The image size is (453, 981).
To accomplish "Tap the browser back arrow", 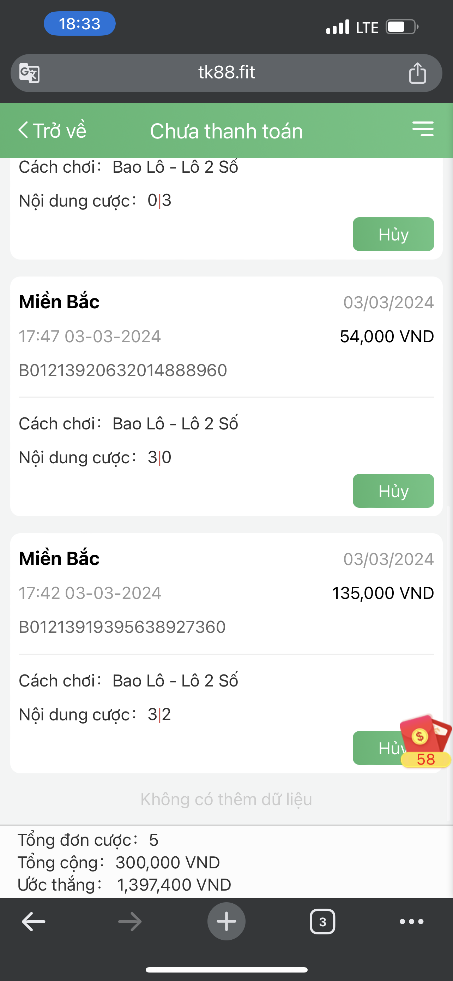I will [34, 922].
